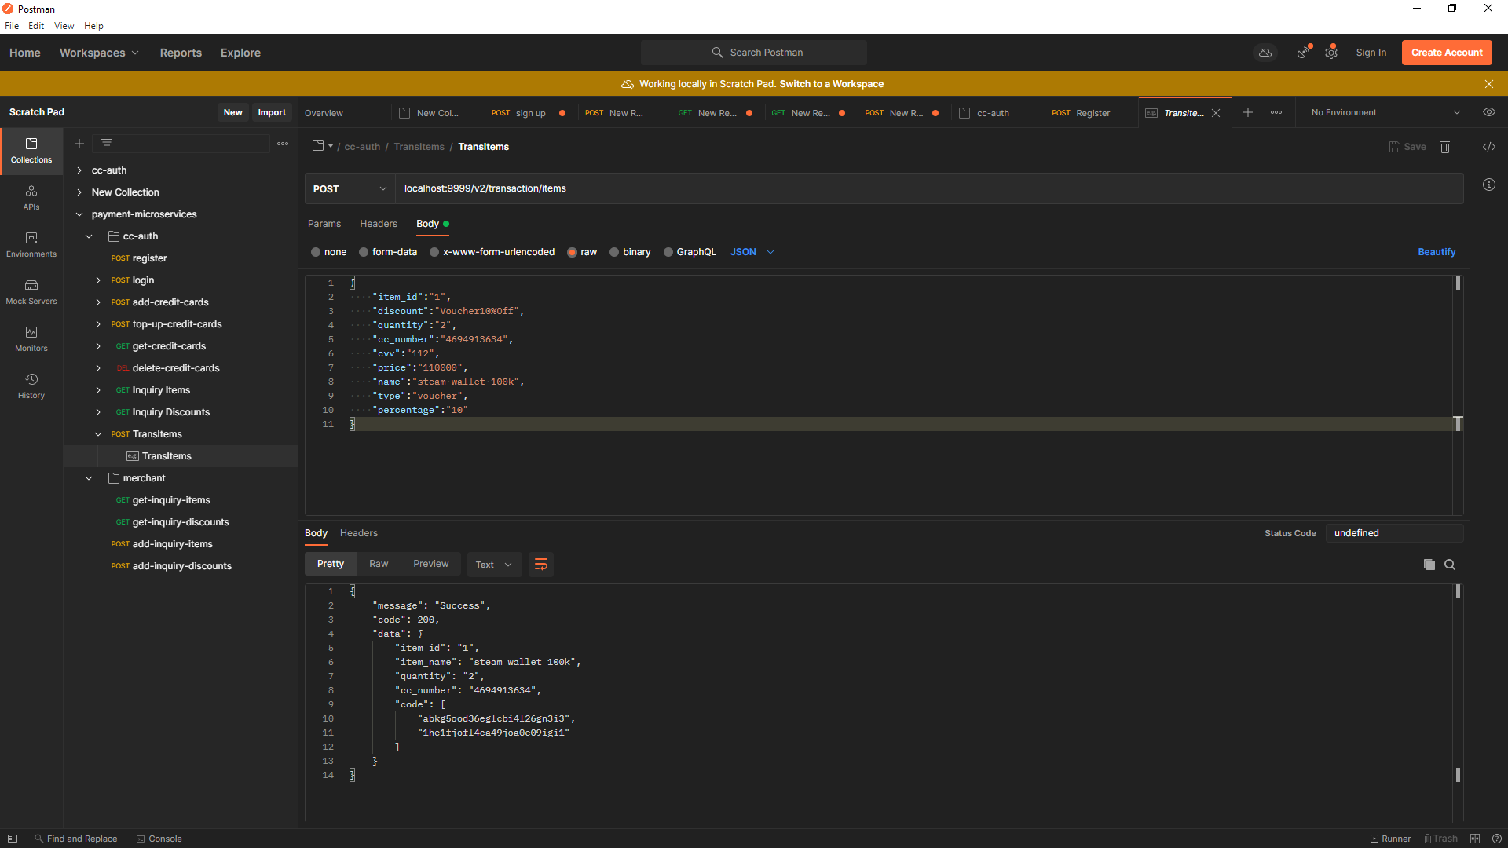Open the Environments sidebar panel
This screenshot has width=1508, height=848.
click(x=31, y=245)
